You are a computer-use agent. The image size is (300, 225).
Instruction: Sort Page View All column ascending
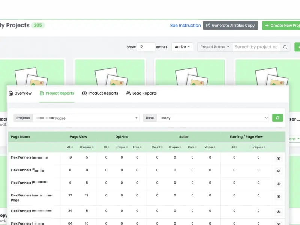click(72, 147)
